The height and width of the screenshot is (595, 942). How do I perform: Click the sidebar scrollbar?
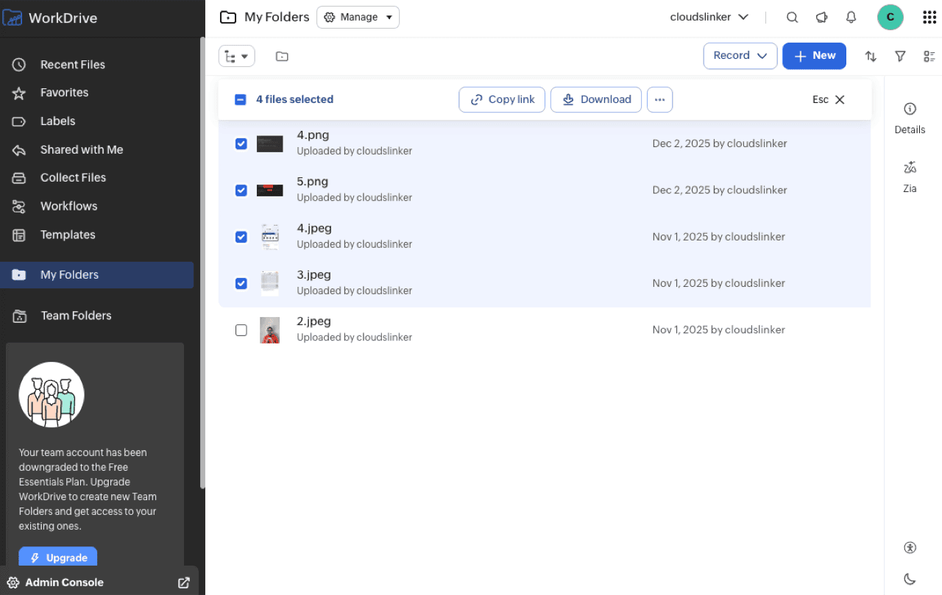pyautogui.click(x=202, y=261)
